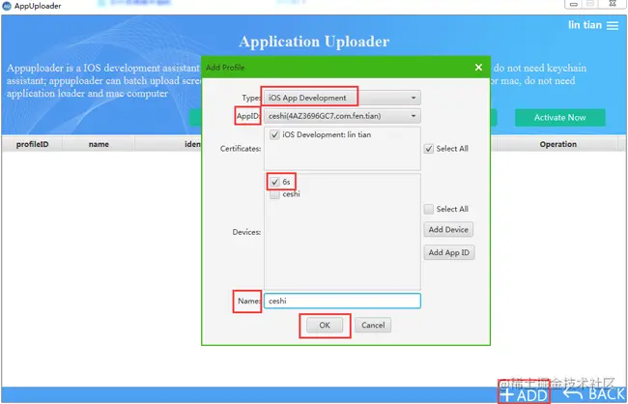Focus the Name input field
Screen dimensions: 628x404
click(342, 301)
